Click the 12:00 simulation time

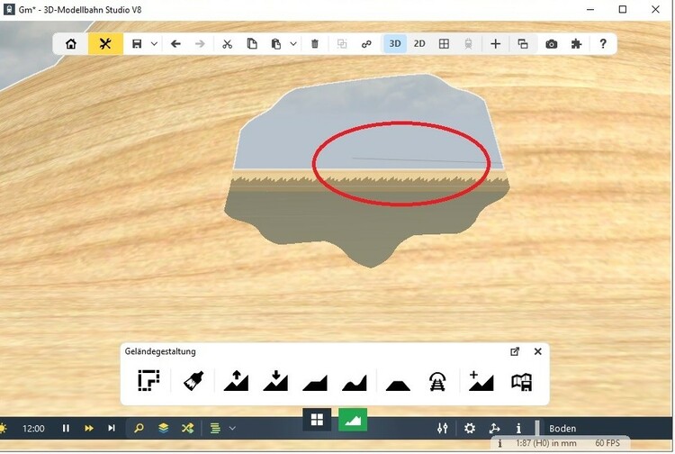33,429
